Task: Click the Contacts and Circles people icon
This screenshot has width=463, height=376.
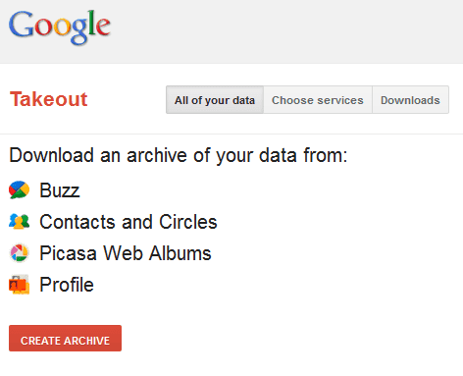Action: (x=19, y=222)
